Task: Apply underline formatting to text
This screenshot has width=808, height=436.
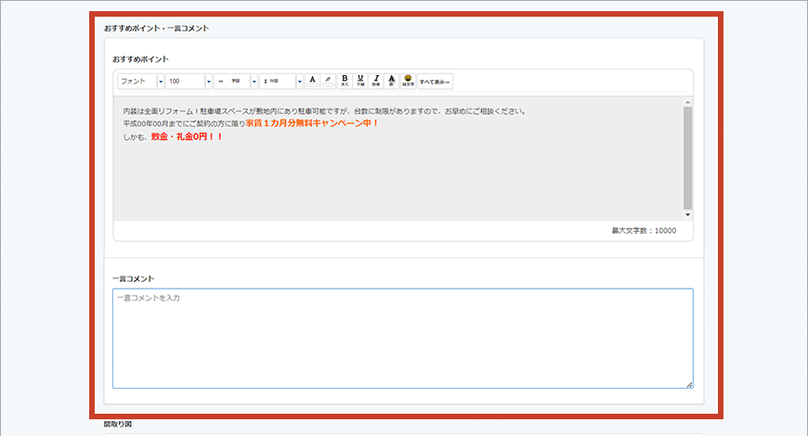Action: (360, 81)
